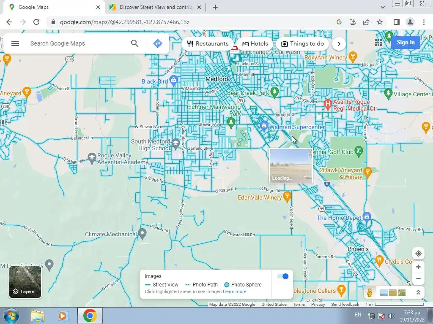433x324 pixels.
Task: Open the Google Maps hamburger menu
Action: point(15,43)
